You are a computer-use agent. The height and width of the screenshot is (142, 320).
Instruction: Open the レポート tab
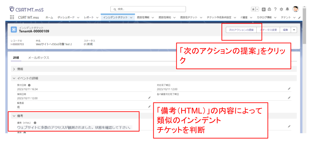(x=89, y=18)
